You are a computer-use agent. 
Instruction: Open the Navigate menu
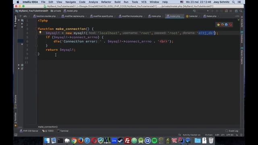tap(71, 2)
